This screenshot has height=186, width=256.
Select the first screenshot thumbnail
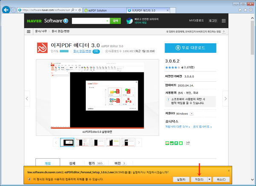pos(67,142)
